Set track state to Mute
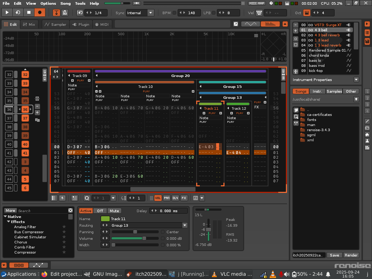 114,211
